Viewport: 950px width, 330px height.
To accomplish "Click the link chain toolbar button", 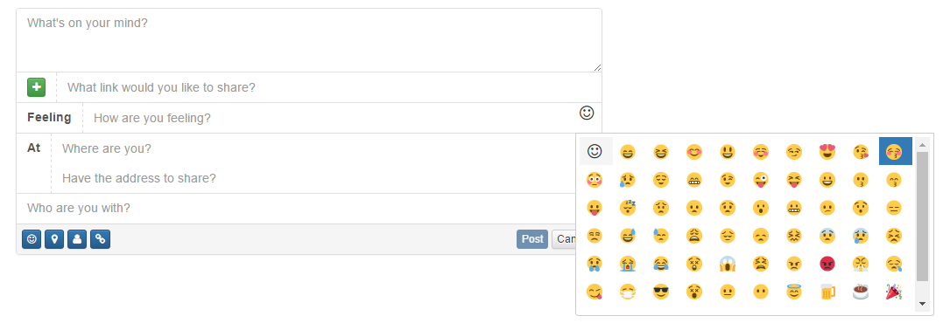I will tap(100, 239).
